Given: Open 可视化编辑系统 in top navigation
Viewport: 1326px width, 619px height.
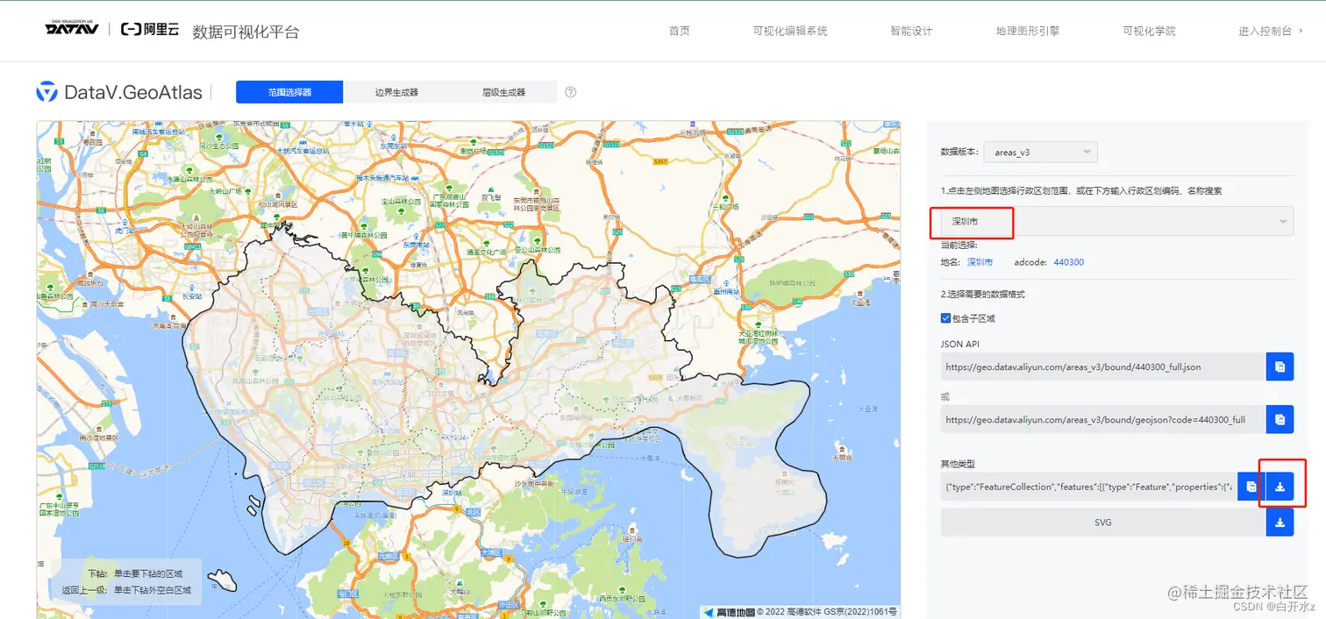Looking at the screenshot, I should tap(789, 31).
